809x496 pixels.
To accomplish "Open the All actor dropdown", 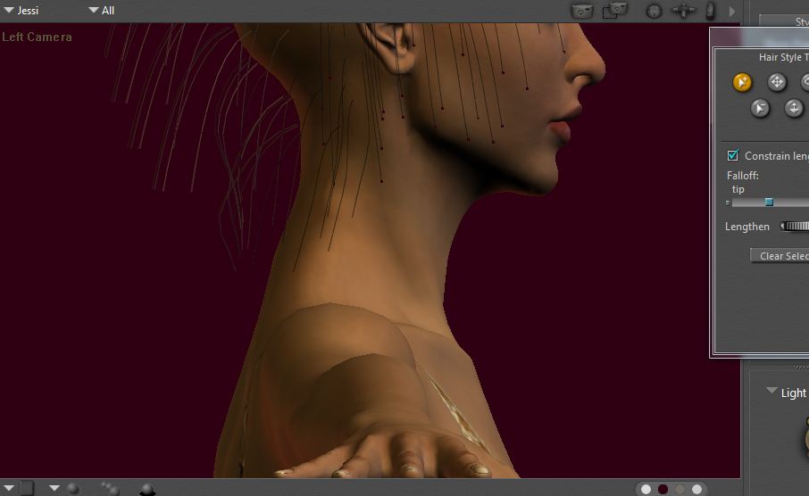I will pyautogui.click(x=93, y=11).
